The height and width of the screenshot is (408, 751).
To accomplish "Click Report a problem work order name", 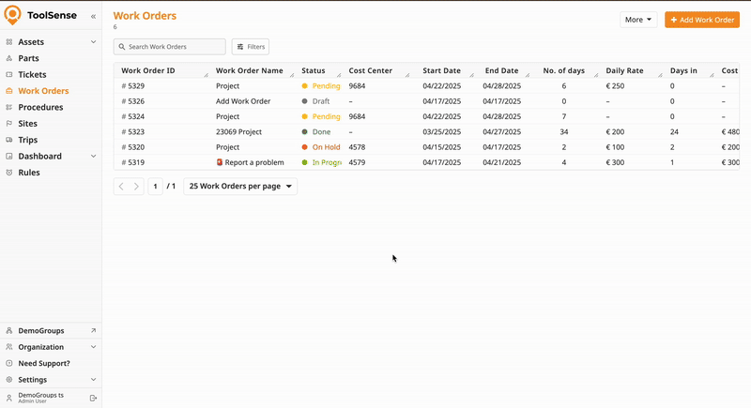I will pyautogui.click(x=254, y=162).
